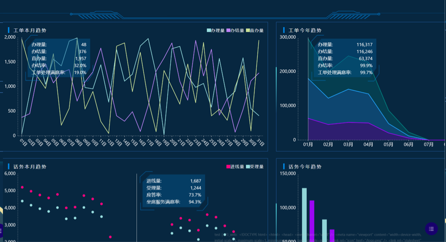Click the 99.7% 工单处理满意率 value
The height and width of the screenshot is (242, 446).
click(366, 72)
